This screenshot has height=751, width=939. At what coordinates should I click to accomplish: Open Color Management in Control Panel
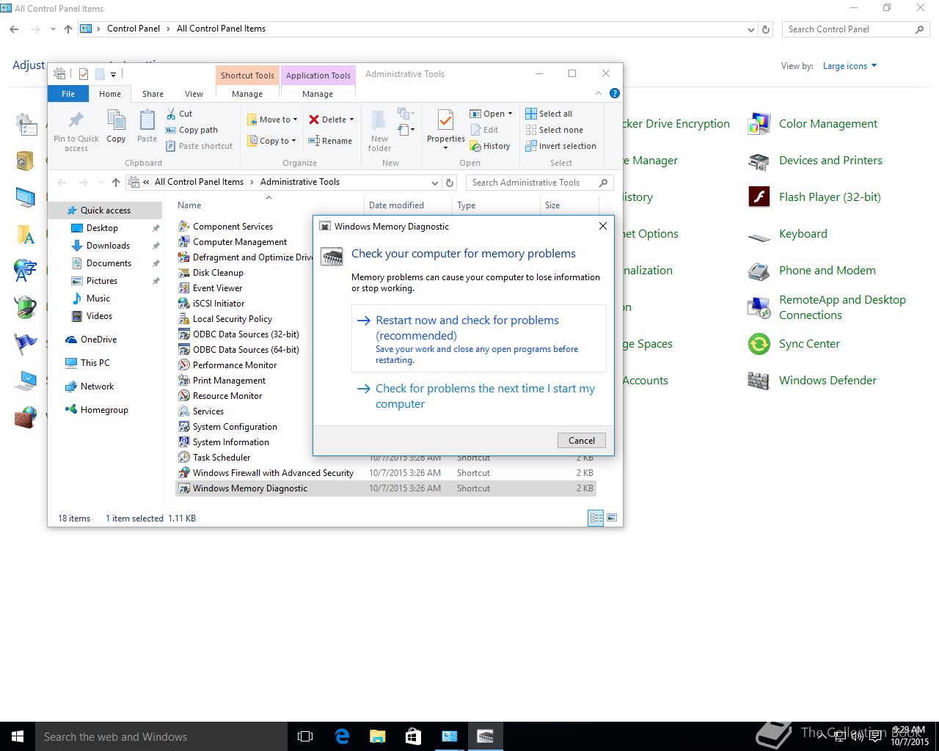tap(813, 124)
